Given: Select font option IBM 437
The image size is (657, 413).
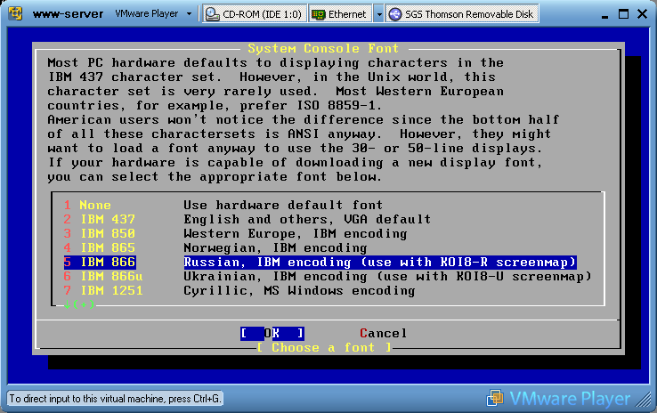Looking at the screenshot, I should click(100, 220).
